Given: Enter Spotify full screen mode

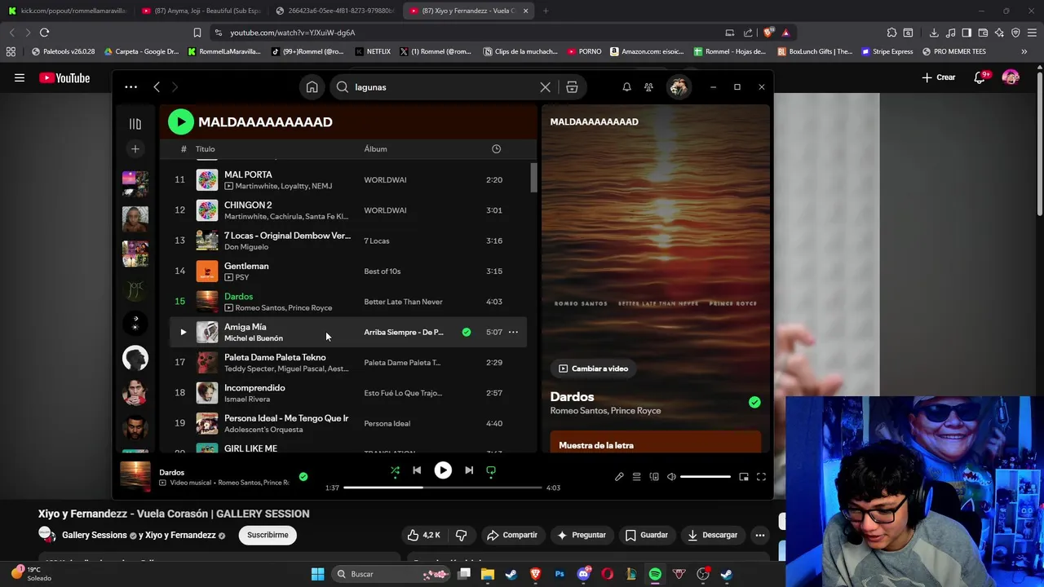Looking at the screenshot, I should pyautogui.click(x=761, y=477).
